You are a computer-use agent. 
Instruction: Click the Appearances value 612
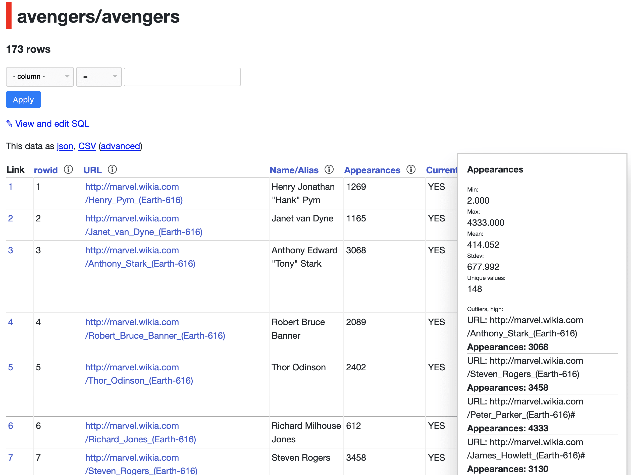[x=353, y=425]
